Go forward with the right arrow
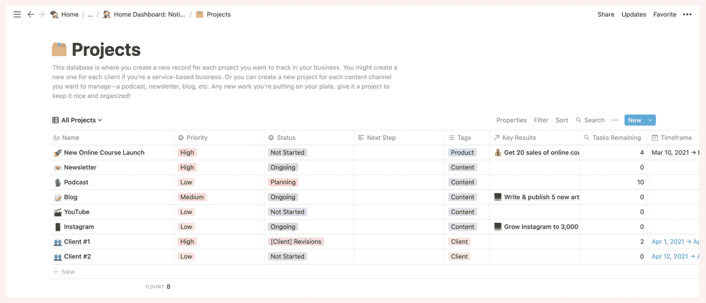Screen dimensions: 706x303 [x=41, y=15]
